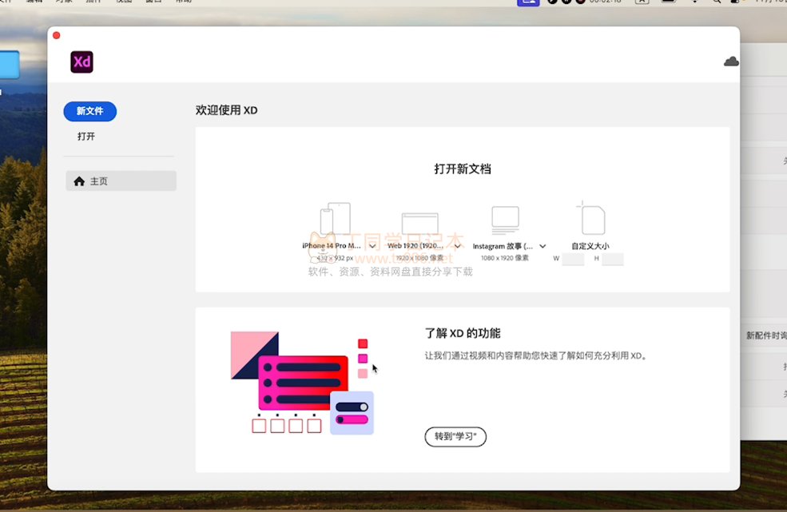Select the 主页 sidebar item
This screenshot has height=512, width=787.
pos(121,181)
